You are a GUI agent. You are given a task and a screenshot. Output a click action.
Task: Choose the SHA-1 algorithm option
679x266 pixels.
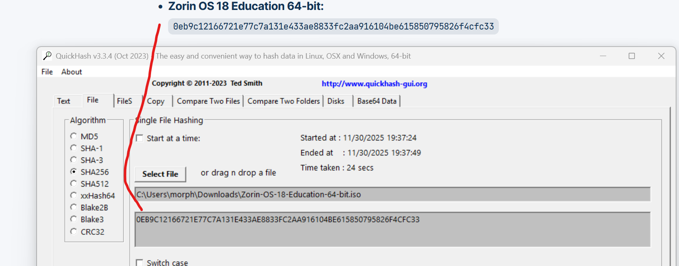74,148
